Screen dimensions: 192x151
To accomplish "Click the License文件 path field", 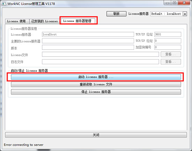I will pos(101,54).
